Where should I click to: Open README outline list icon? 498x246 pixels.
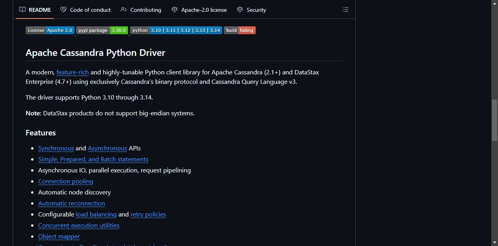point(346,10)
